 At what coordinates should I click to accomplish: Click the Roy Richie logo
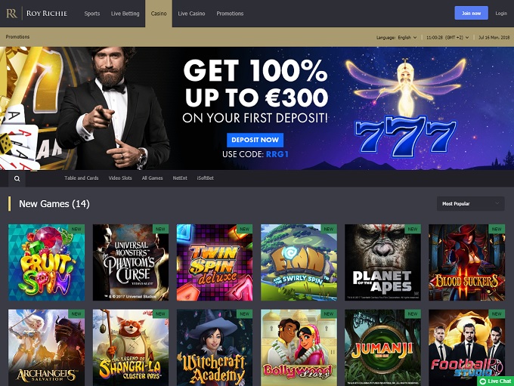(37, 14)
